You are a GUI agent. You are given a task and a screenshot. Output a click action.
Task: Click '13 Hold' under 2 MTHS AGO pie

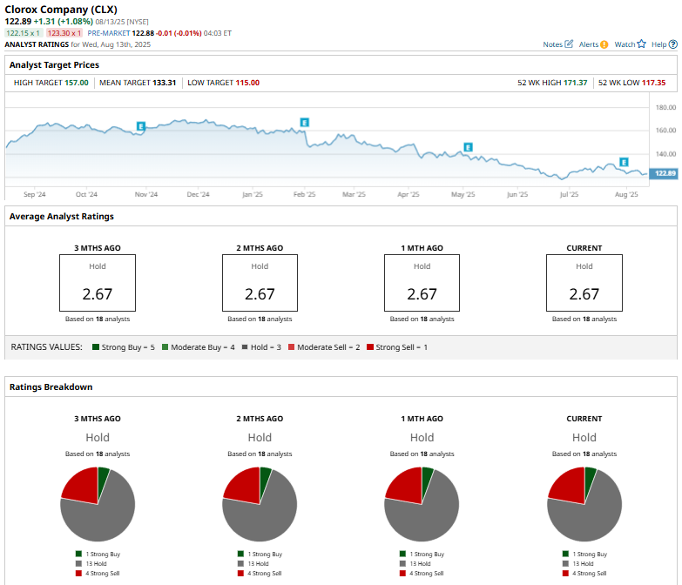tap(259, 564)
